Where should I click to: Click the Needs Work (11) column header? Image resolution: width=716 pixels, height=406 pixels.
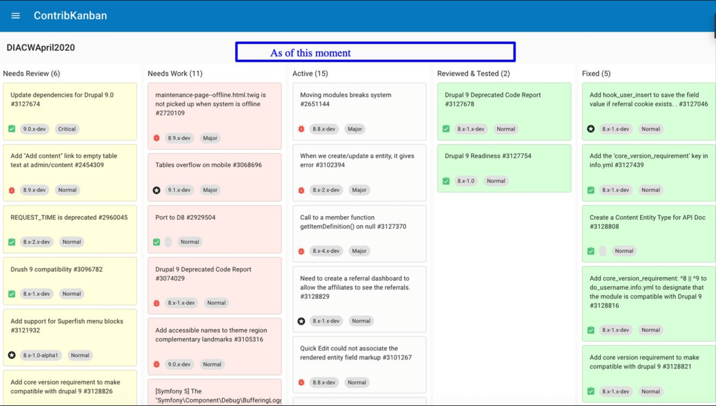click(x=175, y=74)
